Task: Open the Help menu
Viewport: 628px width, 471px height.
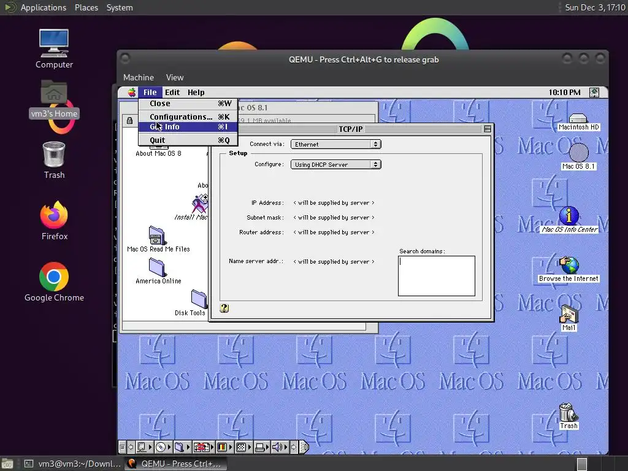Action: 196,93
